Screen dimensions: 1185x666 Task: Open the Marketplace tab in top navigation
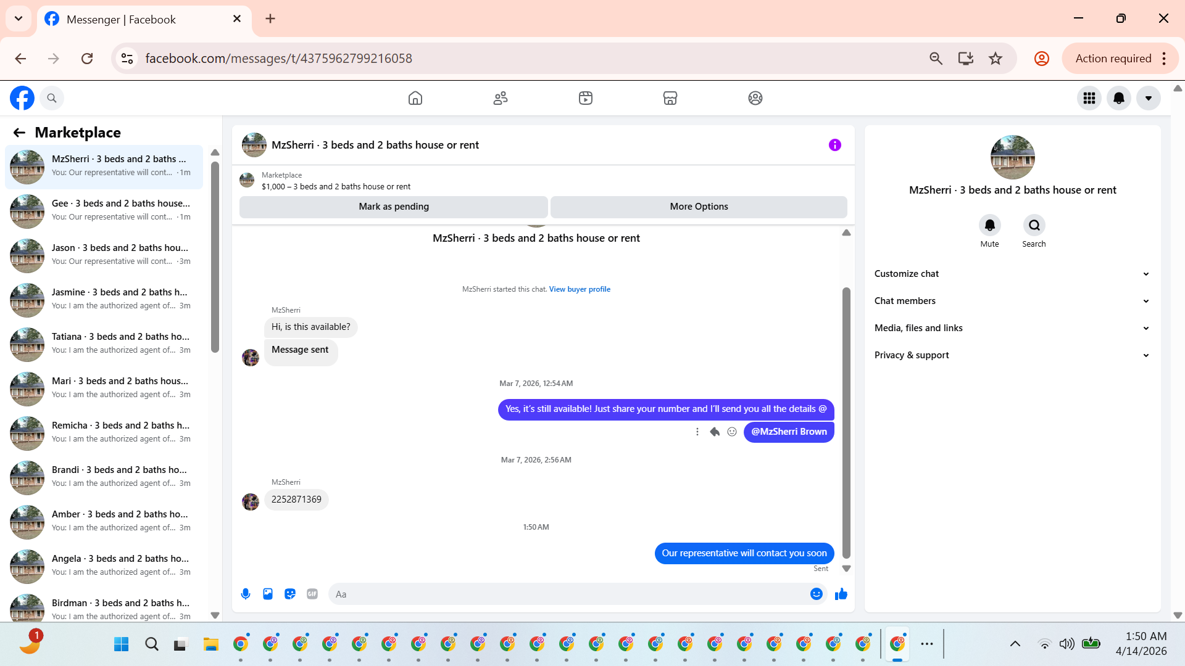point(670,98)
